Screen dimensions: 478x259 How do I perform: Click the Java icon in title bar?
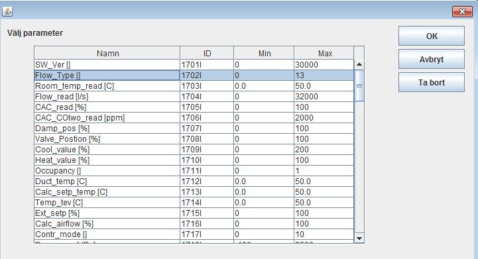click(7, 11)
